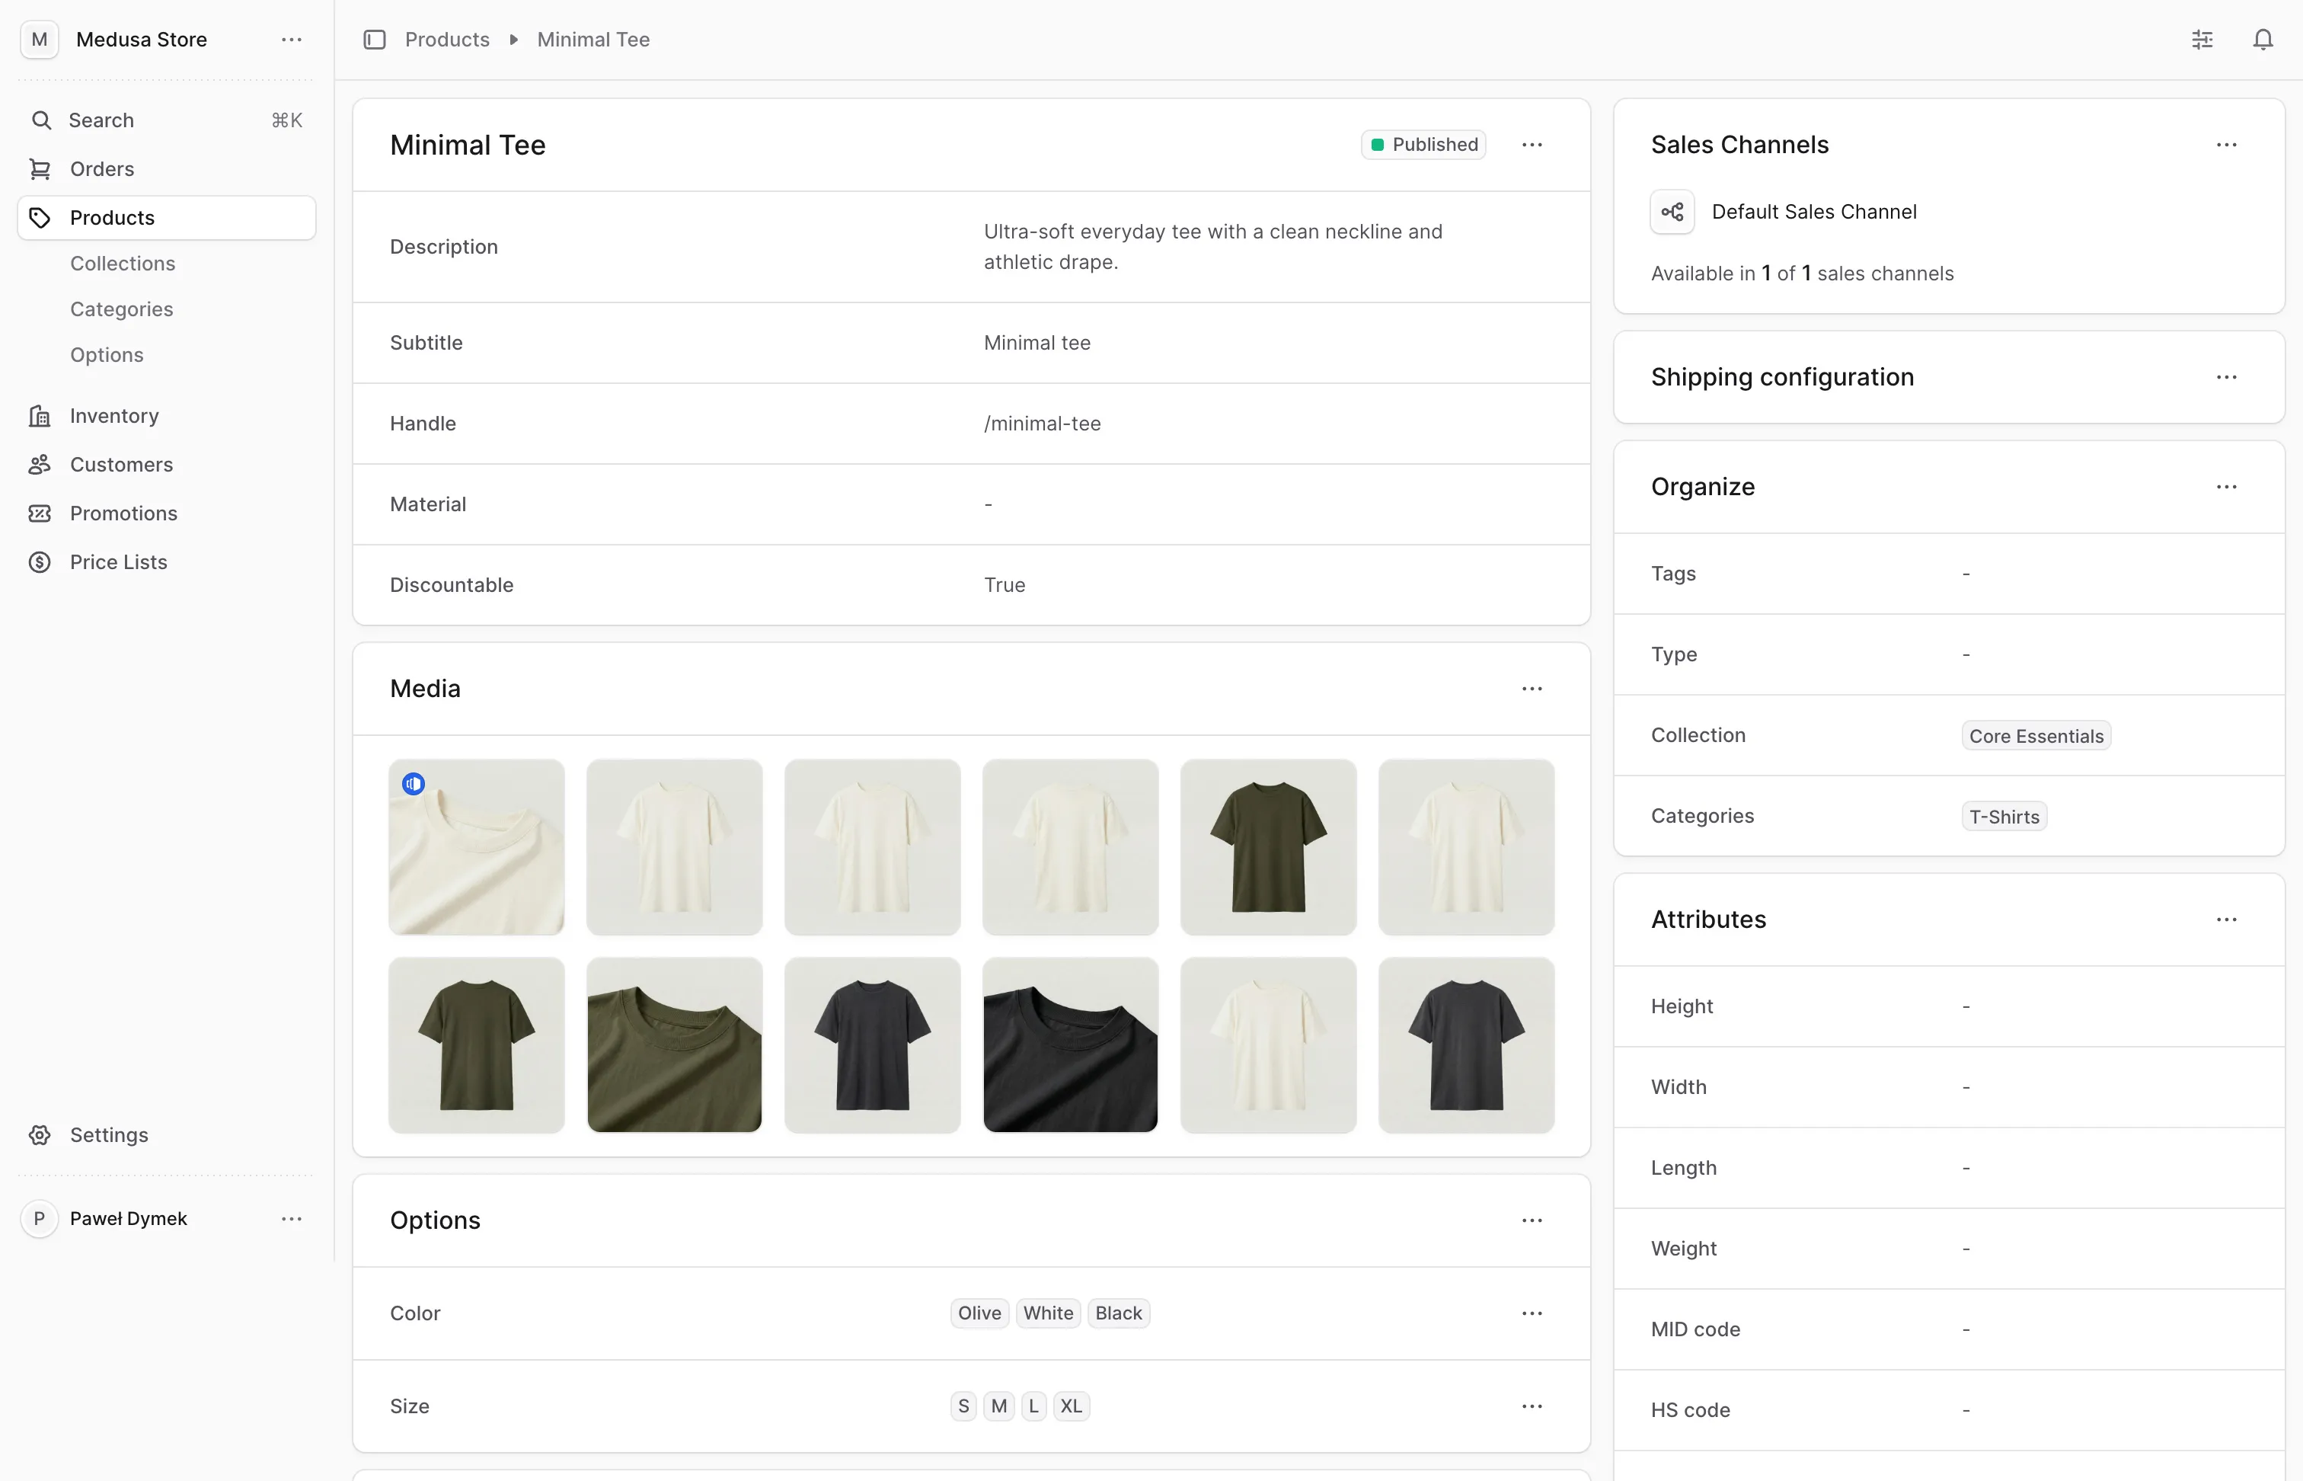Viewport: 2303px width, 1481px height.
Task: Click the L size chip
Action: click(x=1033, y=1406)
